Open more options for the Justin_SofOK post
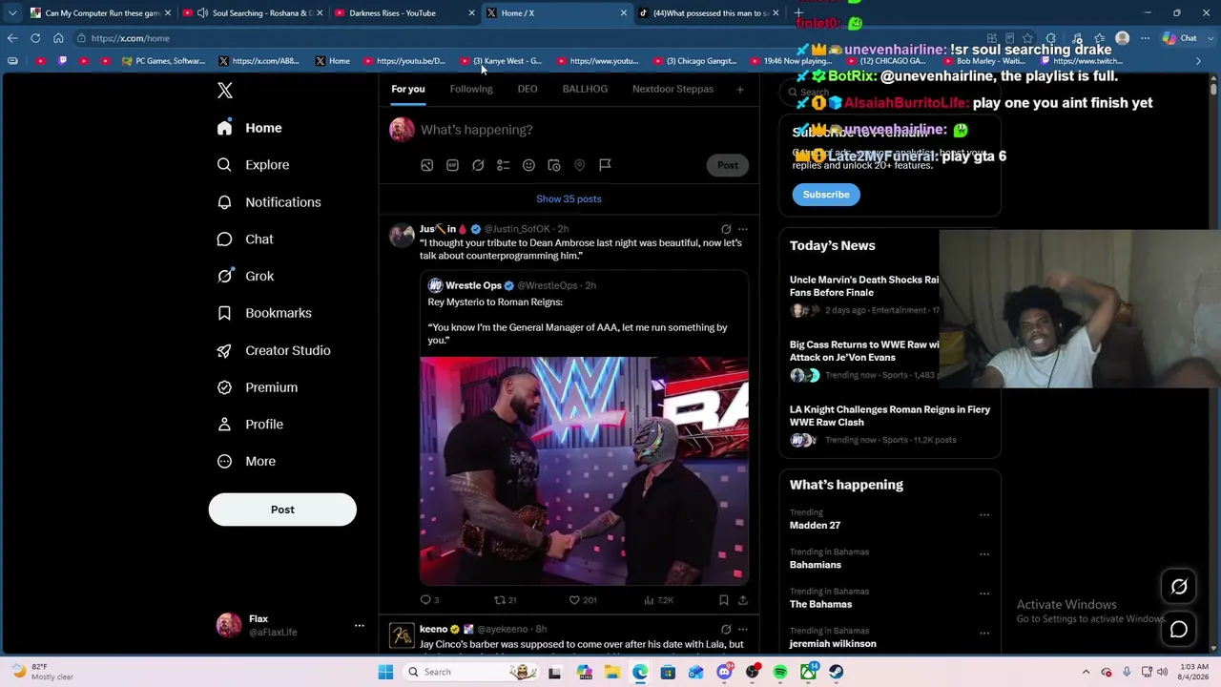The width and height of the screenshot is (1221, 687). coord(743,229)
